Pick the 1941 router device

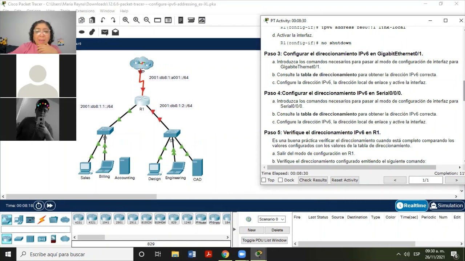point(106,219)
